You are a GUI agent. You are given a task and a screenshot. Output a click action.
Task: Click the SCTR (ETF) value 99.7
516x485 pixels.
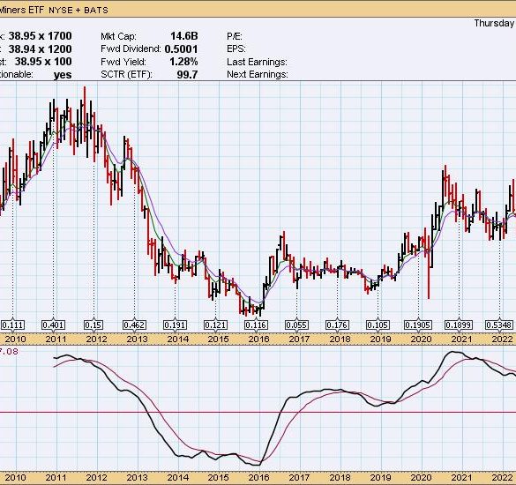187,75
